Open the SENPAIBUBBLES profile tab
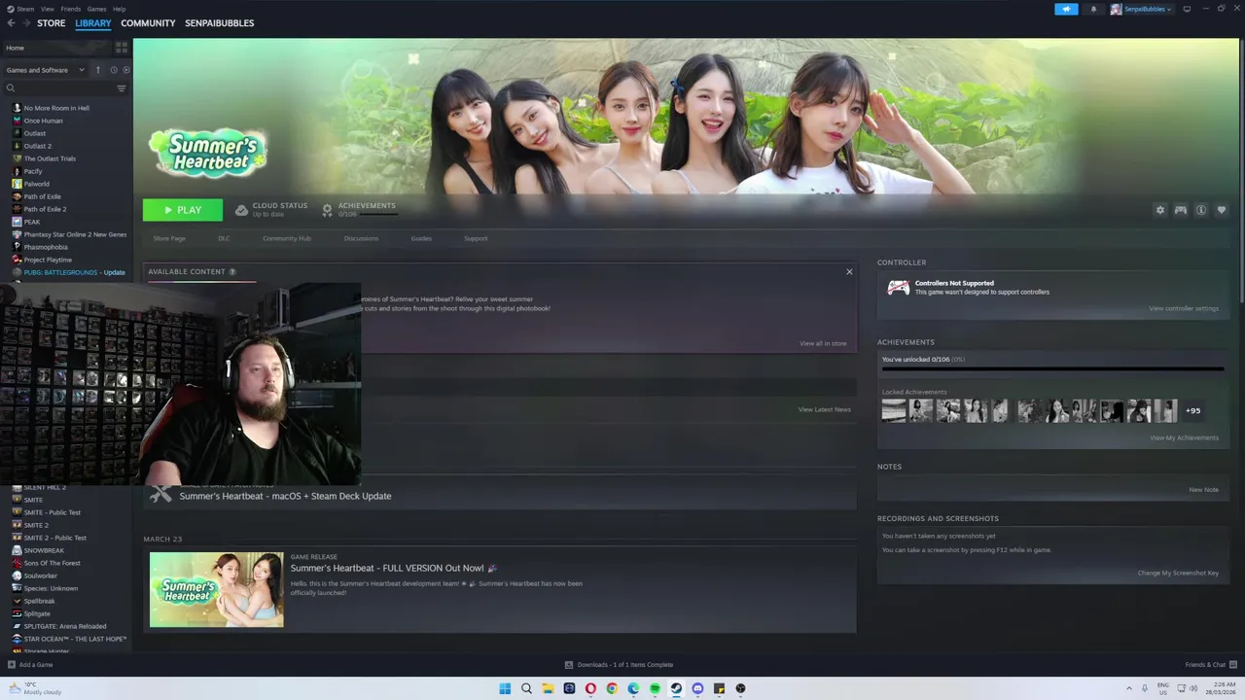This screenshot has height=700, width=1245. [219, 23]
